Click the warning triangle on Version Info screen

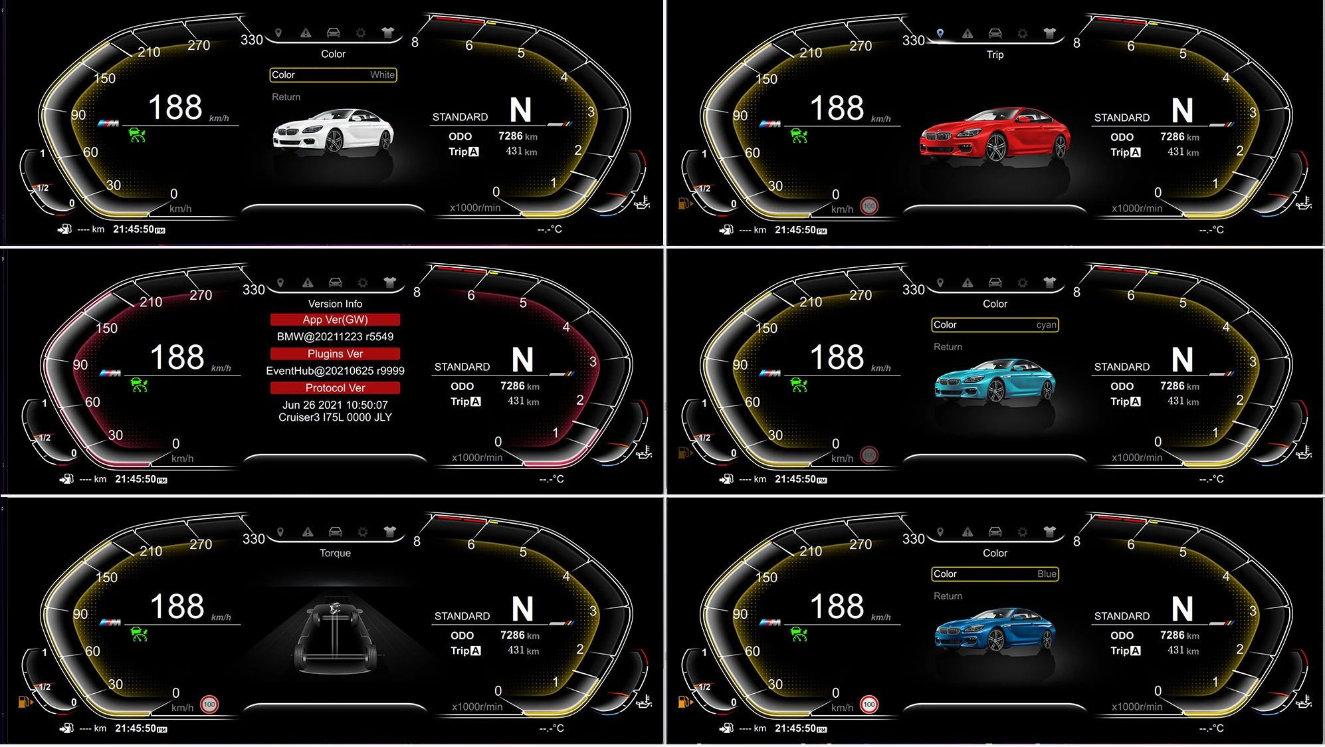pyautogui.click(x=308, y=283)
